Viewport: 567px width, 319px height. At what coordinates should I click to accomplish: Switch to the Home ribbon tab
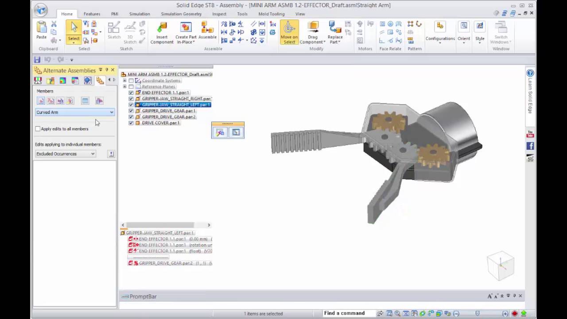coord(67,14)
